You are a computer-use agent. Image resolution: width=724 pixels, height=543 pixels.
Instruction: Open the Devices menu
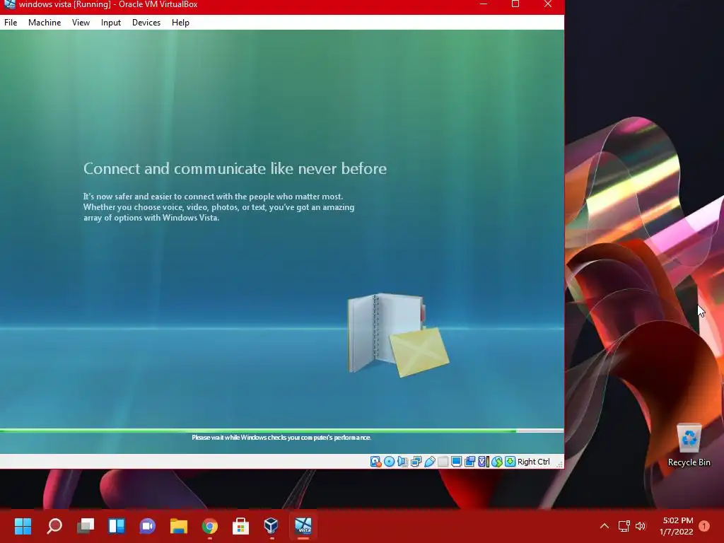[x=146, y=23]
